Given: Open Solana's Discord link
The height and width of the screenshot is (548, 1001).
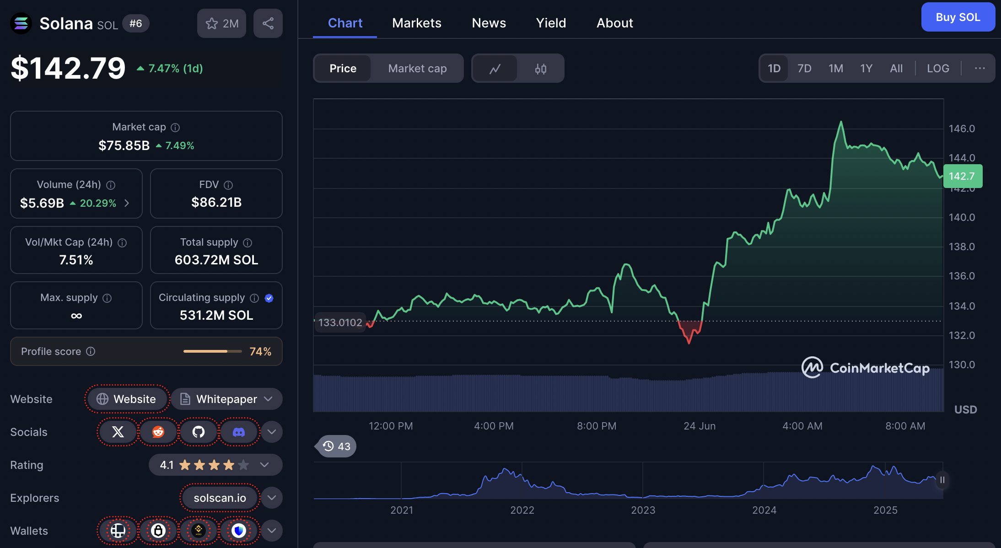Looking at the screenshot, I should 239,432.
